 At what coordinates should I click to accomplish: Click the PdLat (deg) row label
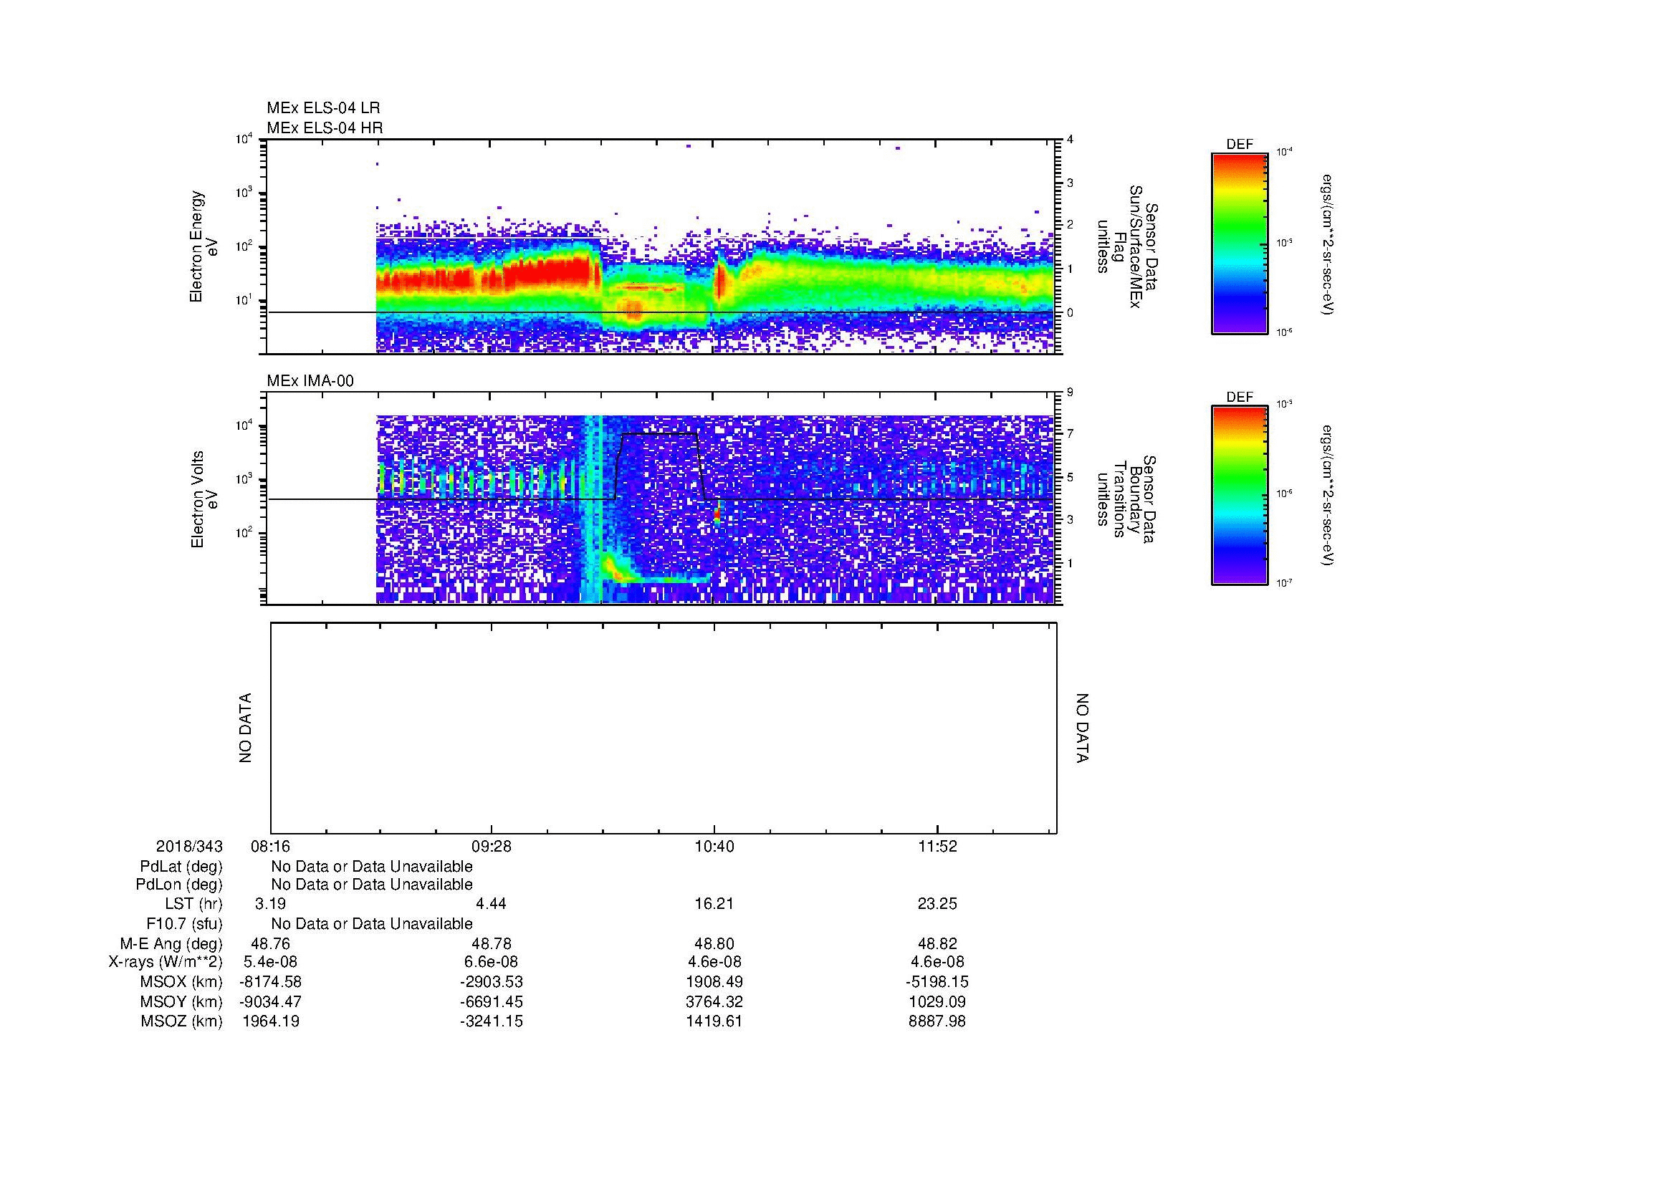point(181,867)
